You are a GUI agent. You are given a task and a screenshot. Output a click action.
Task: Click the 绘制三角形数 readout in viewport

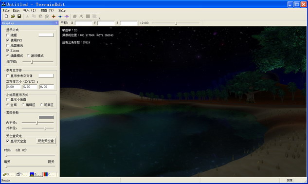pos(76,42)
